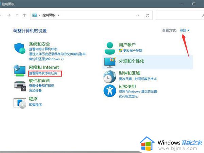The image size is (204, 153).
Task: Open the 用户帐户 person icon
Action: tap(110, 48)
